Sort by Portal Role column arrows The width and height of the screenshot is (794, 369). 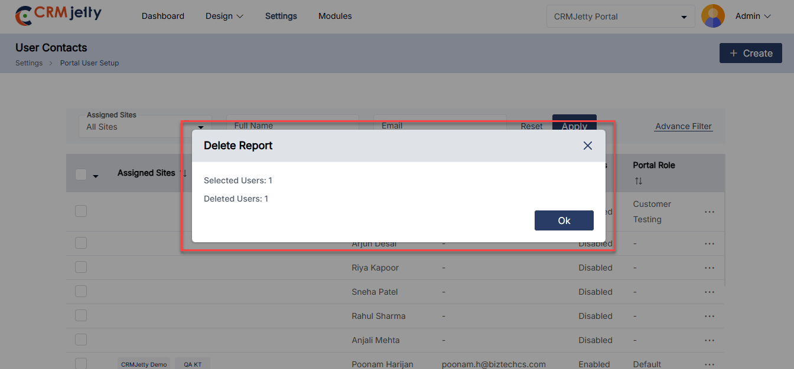(x=639, y=181)
